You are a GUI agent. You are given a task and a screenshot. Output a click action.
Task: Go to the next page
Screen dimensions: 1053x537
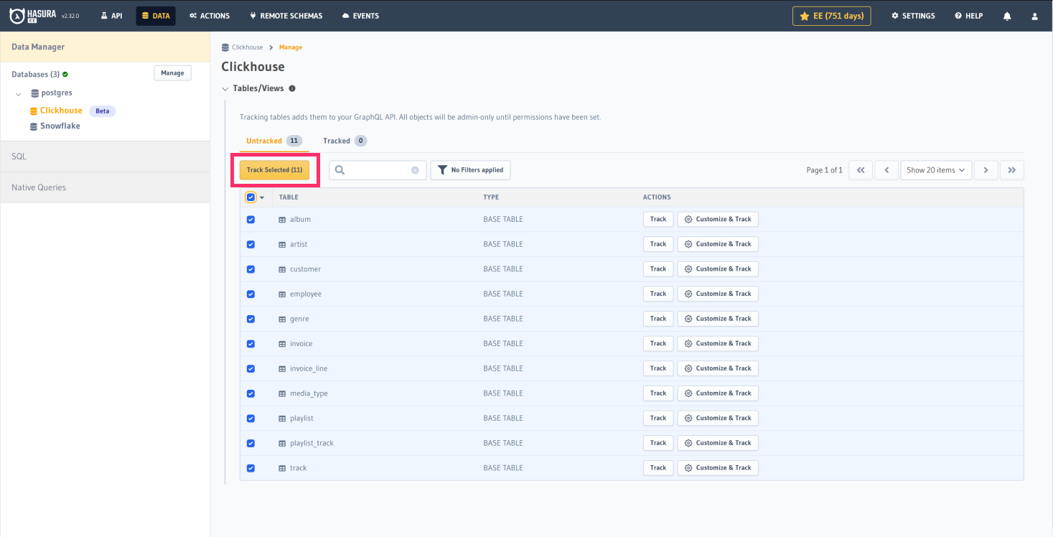coord(986,170)
